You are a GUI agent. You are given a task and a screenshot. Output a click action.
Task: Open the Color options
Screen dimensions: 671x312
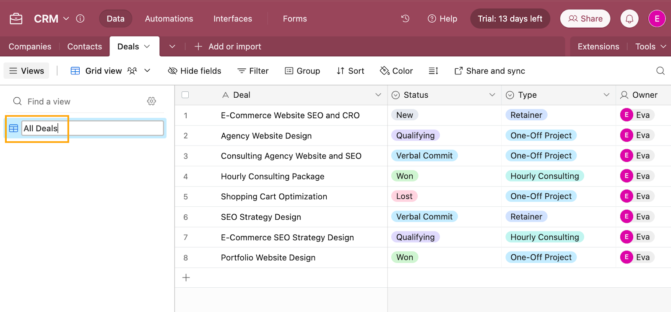(396, 71)
